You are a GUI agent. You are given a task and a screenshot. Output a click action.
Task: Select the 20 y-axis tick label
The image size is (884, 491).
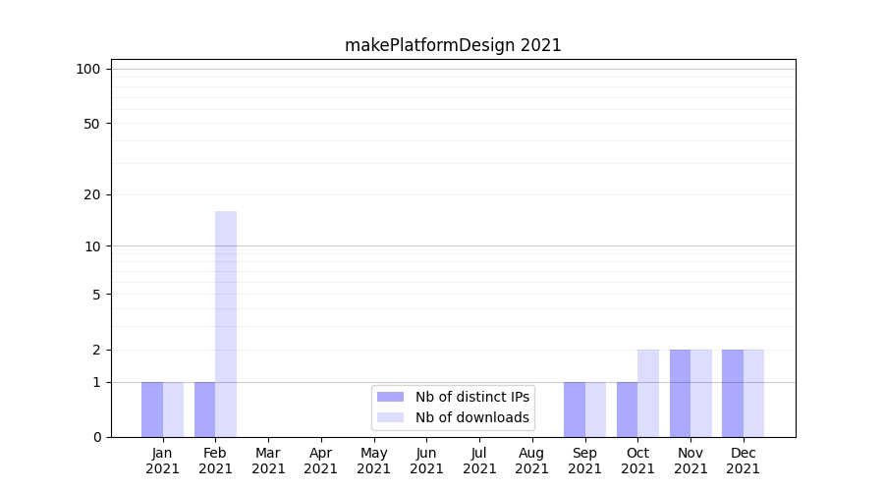(x=92, y=194)
